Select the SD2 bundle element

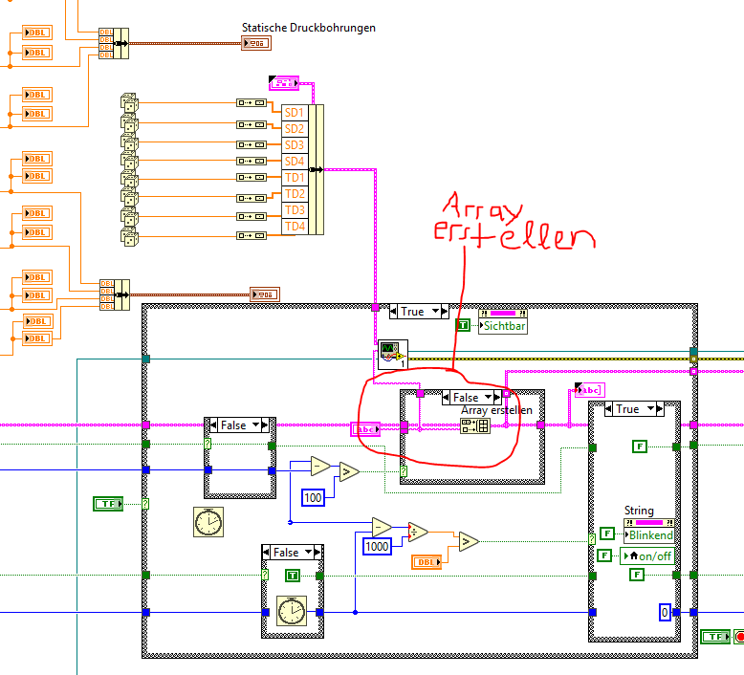point(295,129)
